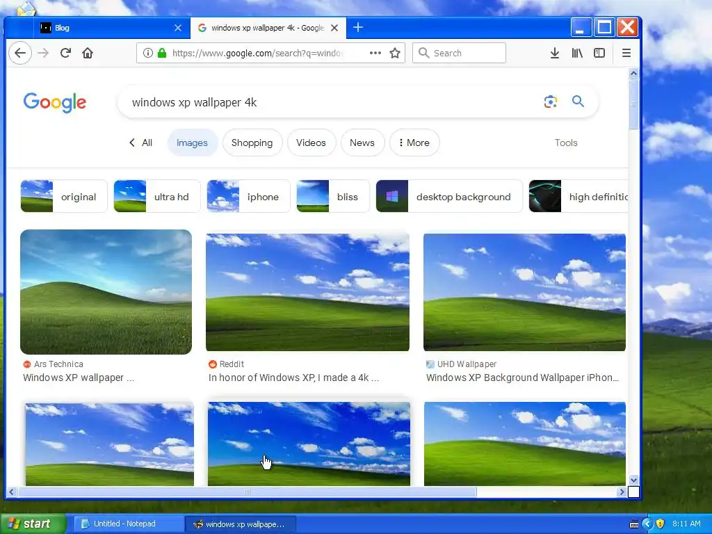Bookmark this page with the star icon
Viewport: 712px width, 534px height.
coord(395,53)
